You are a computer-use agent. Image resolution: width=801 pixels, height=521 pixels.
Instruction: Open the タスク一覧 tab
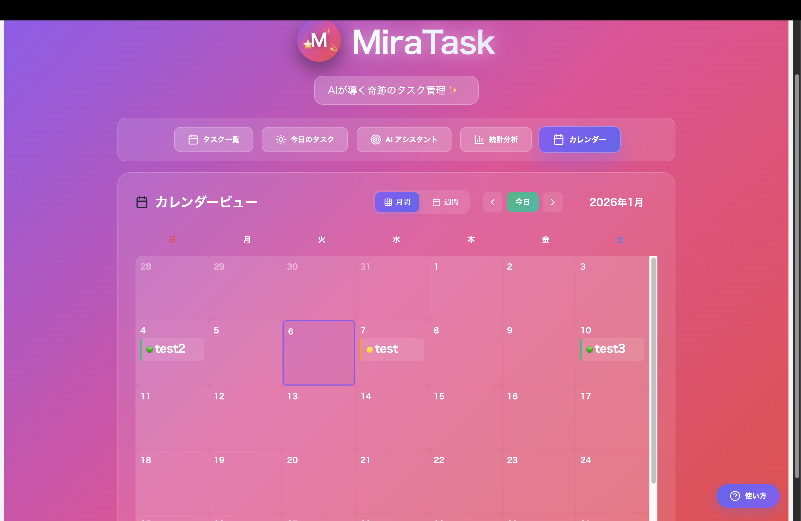click(213, 139)
